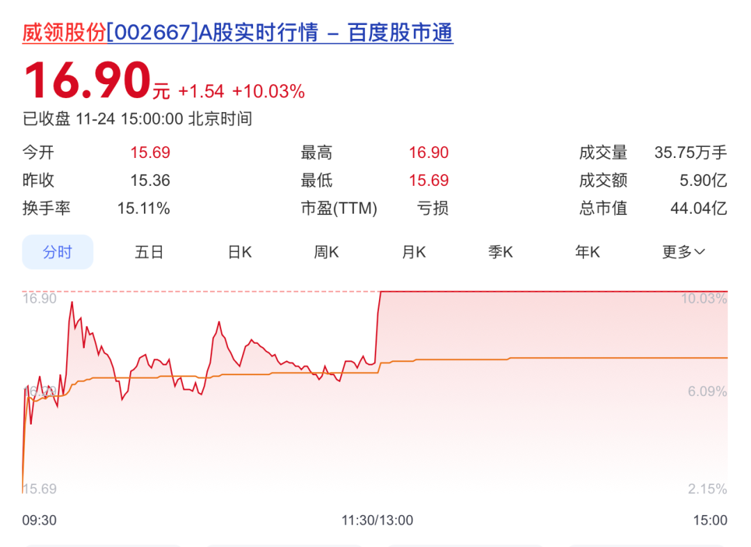
Task: Switch to the 分时 intraday chart tab
Action: click(x=58, y=252)
